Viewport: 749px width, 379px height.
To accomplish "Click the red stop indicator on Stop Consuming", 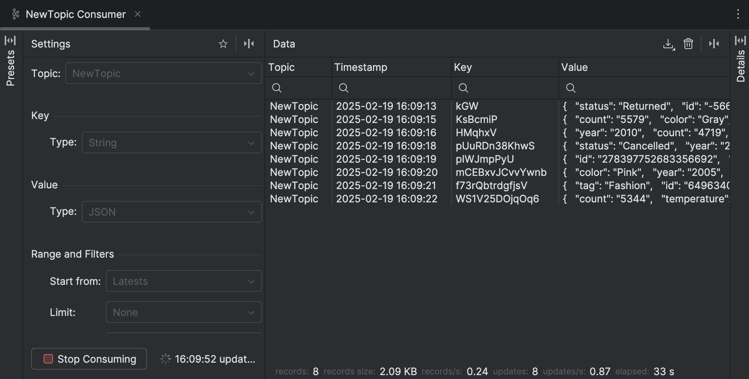I will point(49,359).
